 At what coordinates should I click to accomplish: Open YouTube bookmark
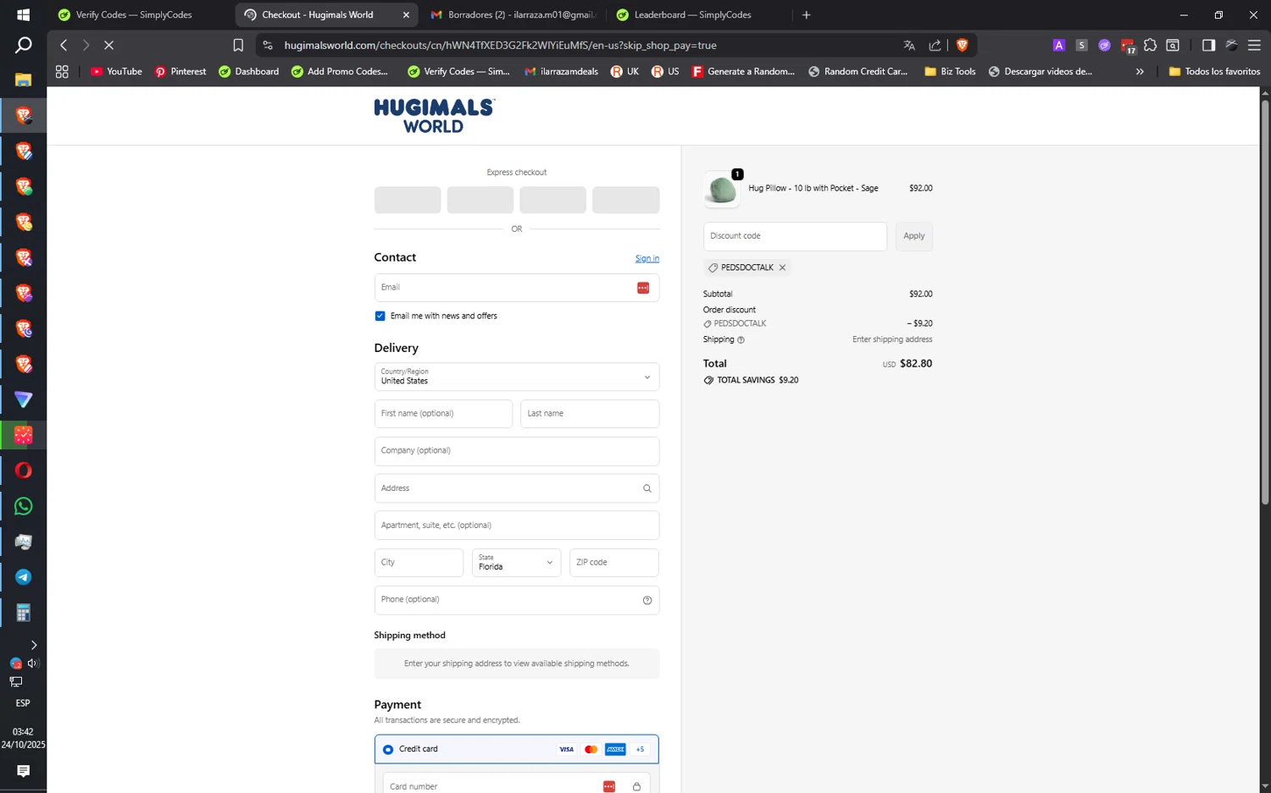[116, 72]
